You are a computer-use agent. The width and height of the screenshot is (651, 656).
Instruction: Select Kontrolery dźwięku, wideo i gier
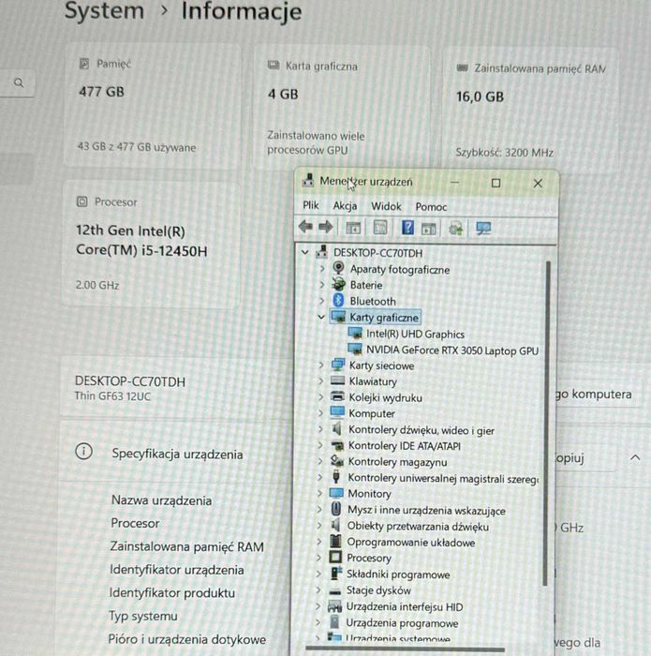click(421, 429)
